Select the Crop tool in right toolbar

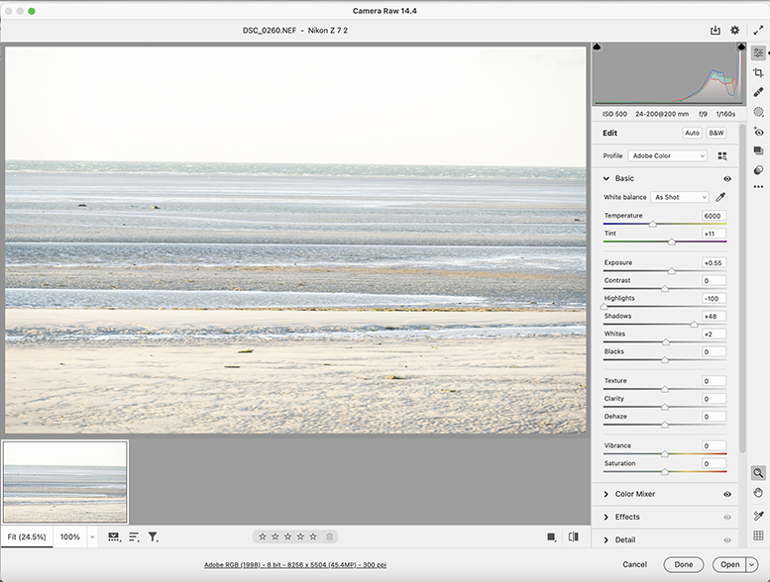tap(758, 72)
